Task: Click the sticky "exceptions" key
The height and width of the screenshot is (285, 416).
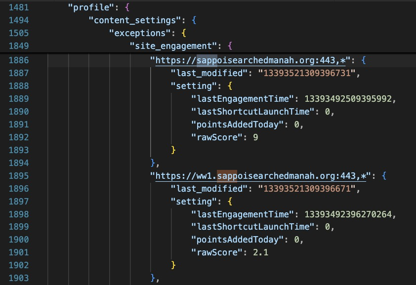Action: tap(140, 33)
